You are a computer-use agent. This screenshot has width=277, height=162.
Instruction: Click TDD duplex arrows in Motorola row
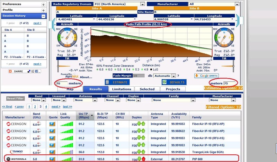pyautogui.click(x=141, y=159)
